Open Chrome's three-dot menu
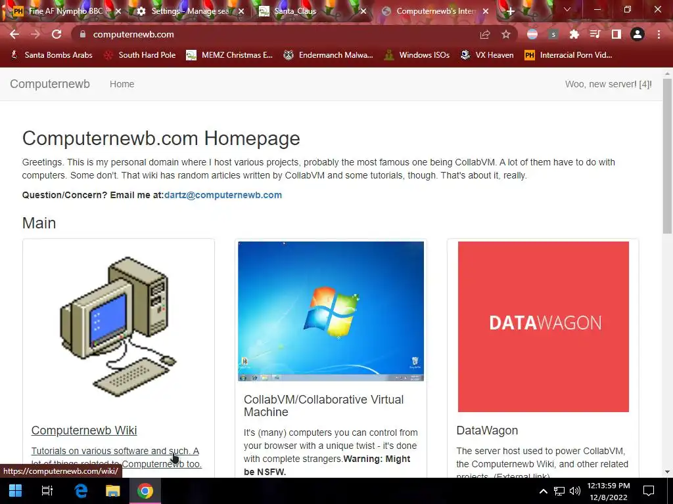673x504 pixels. tap(659, 34)
